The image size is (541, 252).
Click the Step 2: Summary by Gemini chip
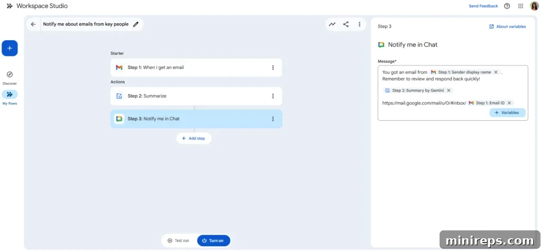click(x=418, y=91)
